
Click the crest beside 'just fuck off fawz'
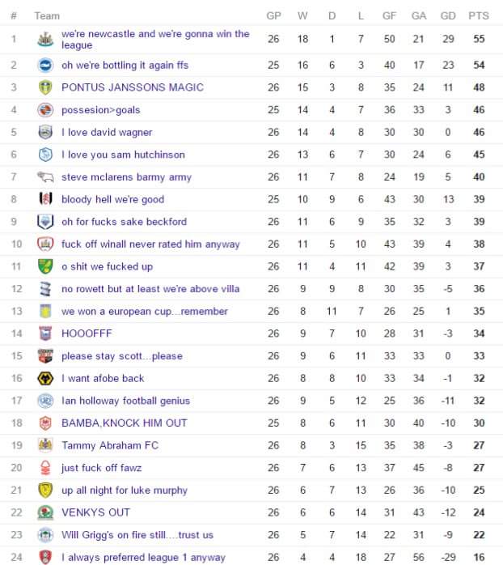click(x=45, y=468)
